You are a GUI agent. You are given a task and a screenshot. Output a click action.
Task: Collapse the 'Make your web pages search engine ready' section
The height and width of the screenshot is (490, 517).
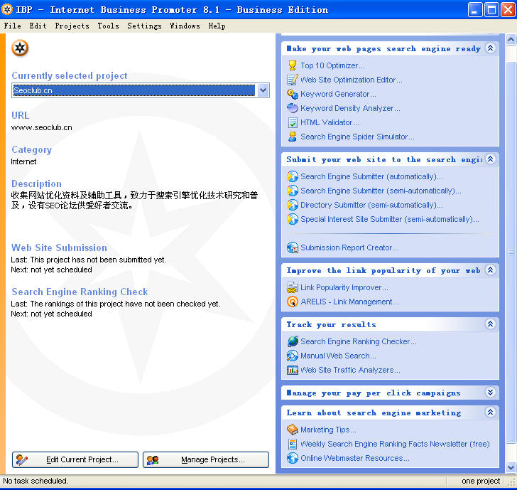click(490, 48)
